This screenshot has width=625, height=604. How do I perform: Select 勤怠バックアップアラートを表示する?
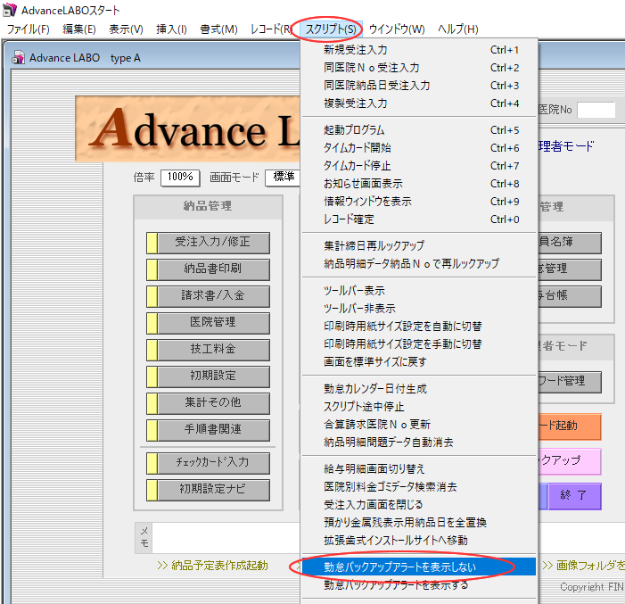[x=418, y=585]
